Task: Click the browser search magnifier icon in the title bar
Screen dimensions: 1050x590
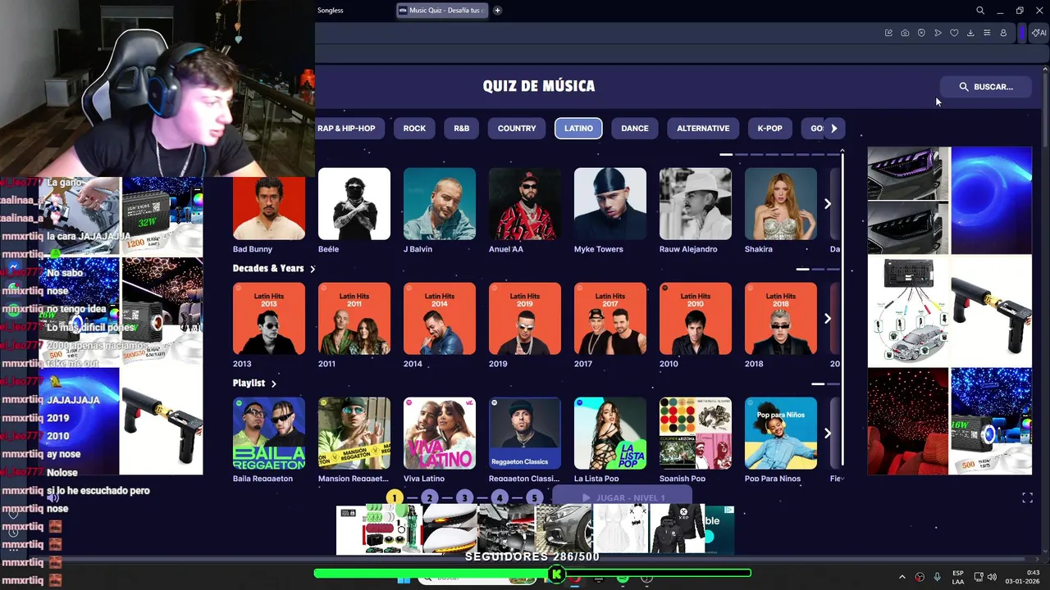Action: click(980, 11)
